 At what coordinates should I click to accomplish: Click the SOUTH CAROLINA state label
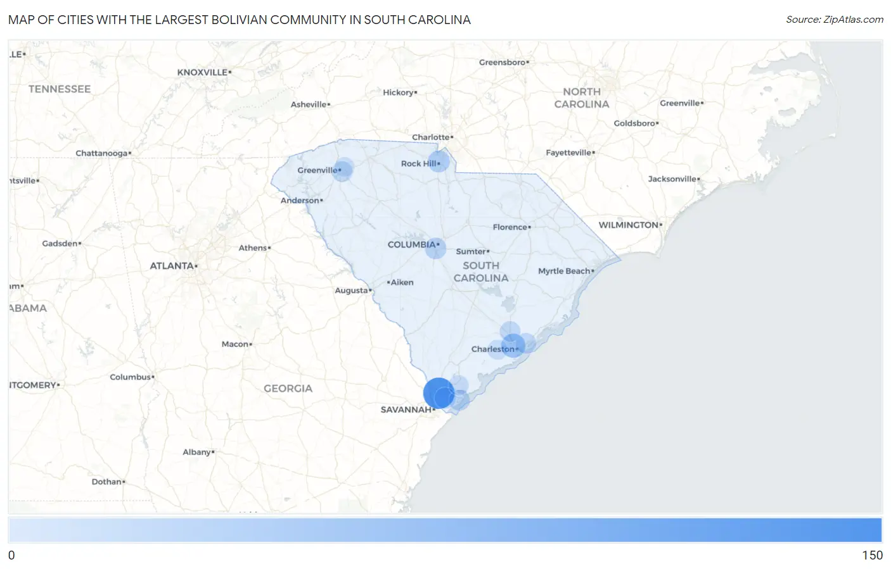click(x=481, y=272)
